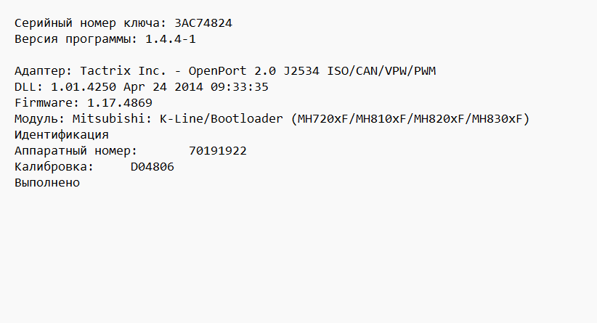Viewport: 597px width, 323px height.
Task: Click the calibration ID D04806
Action: (x=153, y=167)
